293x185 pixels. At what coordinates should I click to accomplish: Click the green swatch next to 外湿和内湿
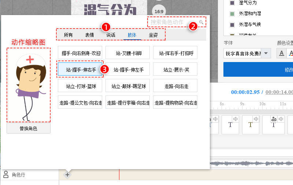point(232,14)
